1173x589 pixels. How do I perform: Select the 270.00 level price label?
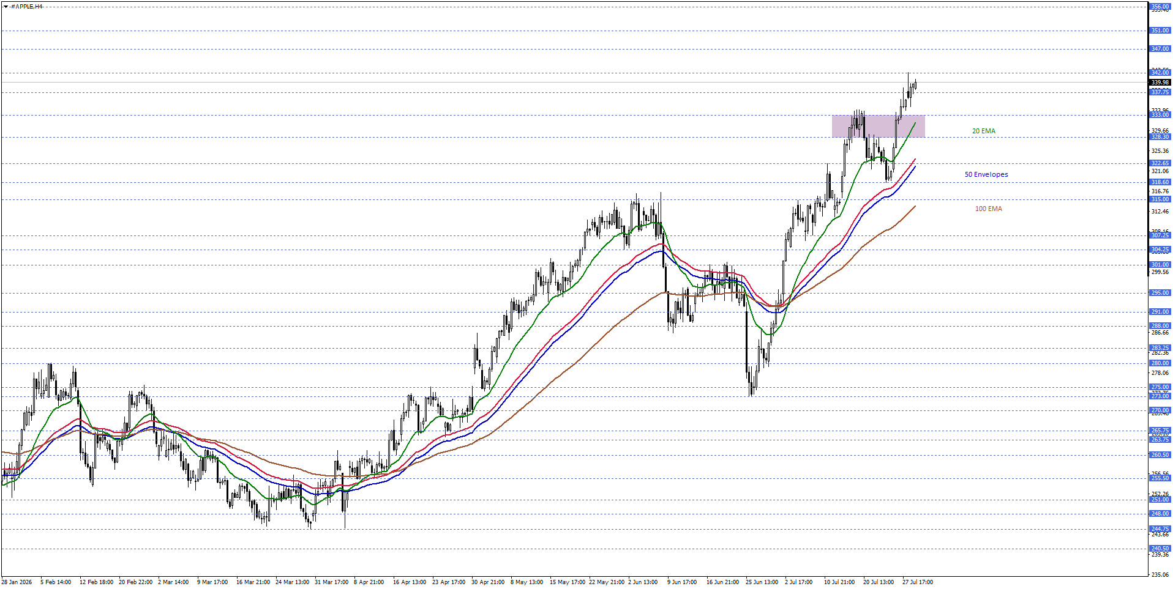pyautogui.click(x=1160, y=410)
